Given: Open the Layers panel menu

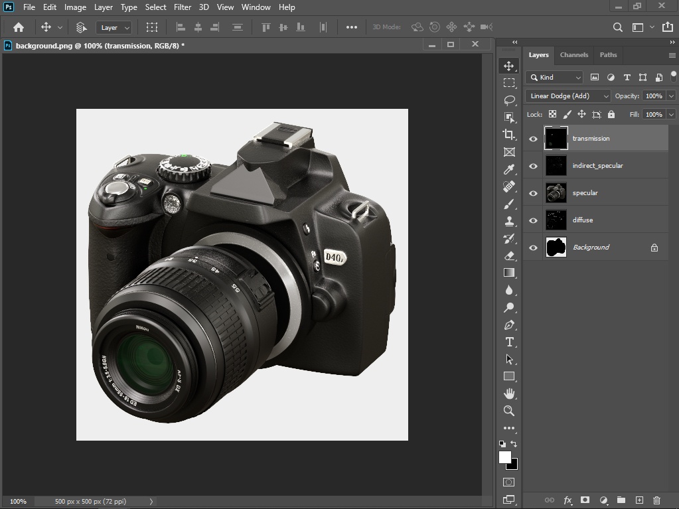Looking at the screenshot, I should (x=672, y=55).
